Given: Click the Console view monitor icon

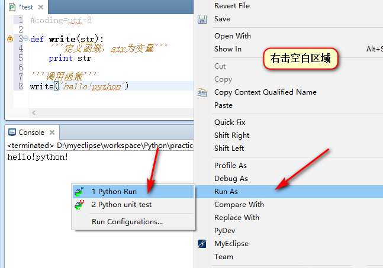Looking at the screenshot, I should (12, 133).
